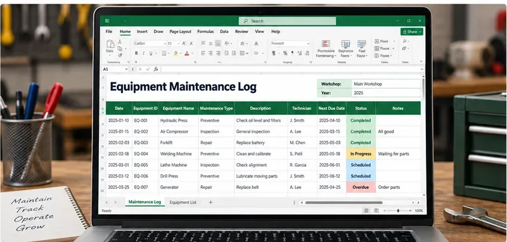Align cell text to the right
This screenshot has width=507, height=242.
[218, 53]
